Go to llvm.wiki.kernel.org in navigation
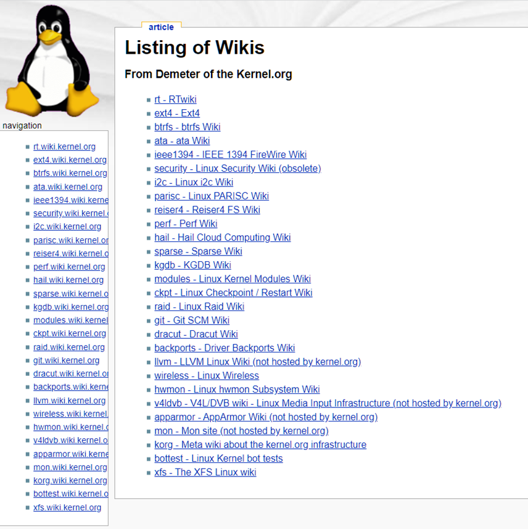Viewport: 528px width, 529px height. pyautogui.click(x=70, y=401)
